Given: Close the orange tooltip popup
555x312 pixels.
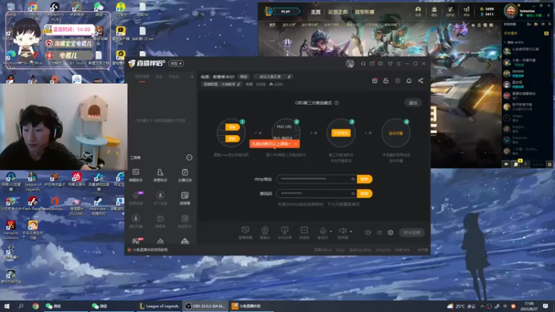Looking at the screenshot, I should [x=296, y=144].
